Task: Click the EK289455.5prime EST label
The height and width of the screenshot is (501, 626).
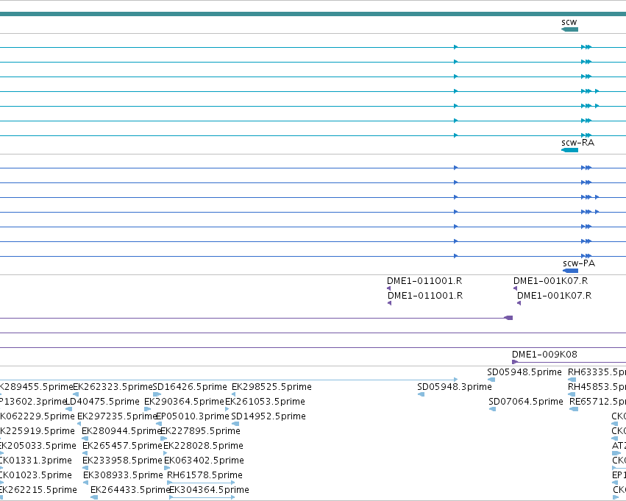Action: click(36, 387)
